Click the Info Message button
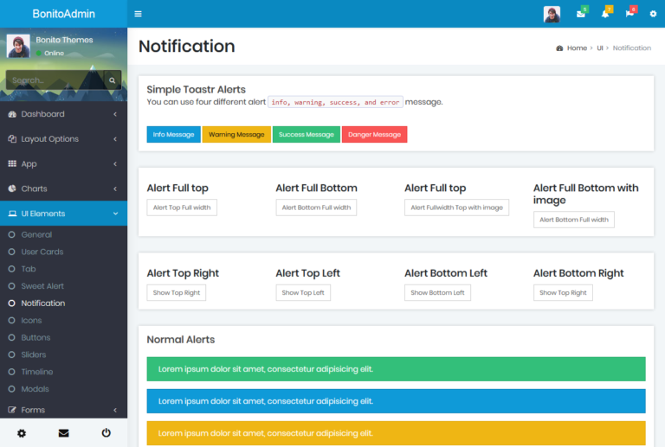 [x=173, y=135]
